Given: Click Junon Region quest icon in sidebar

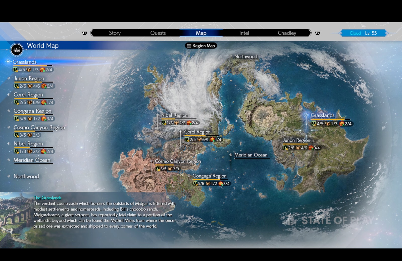Looking at the screenshot, I should [x=17, y=86].
